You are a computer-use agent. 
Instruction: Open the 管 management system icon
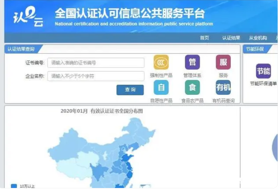point(192,62)
